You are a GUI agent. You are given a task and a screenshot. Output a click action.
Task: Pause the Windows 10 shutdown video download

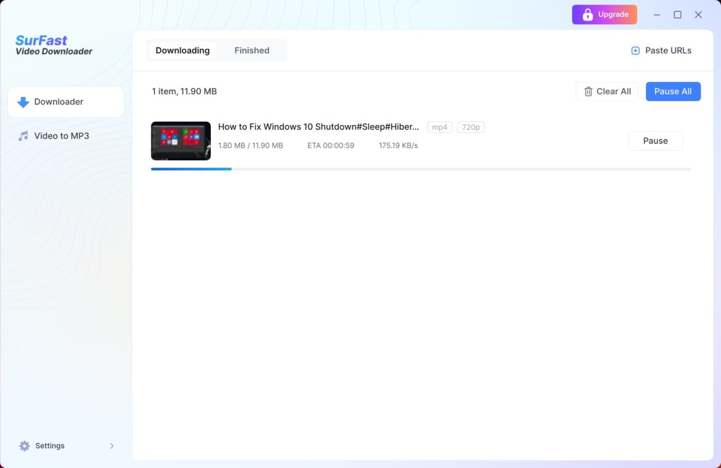[x=655, y=141]
